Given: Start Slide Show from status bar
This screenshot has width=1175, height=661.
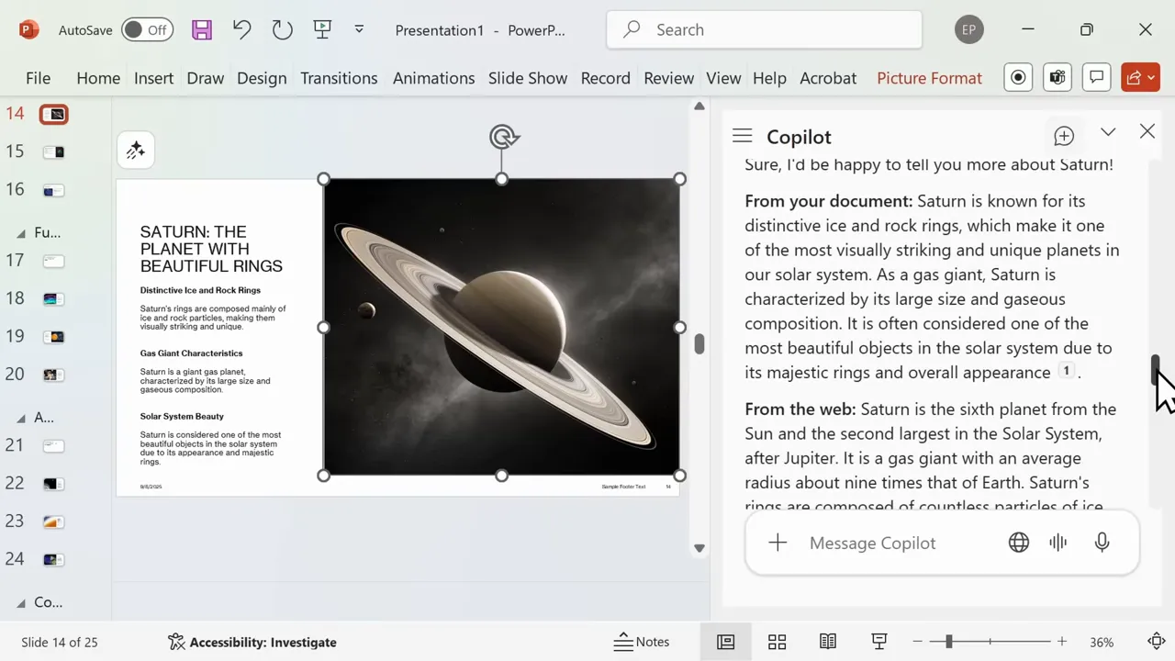Looking at the screenshot, I should tap(878, 642).
